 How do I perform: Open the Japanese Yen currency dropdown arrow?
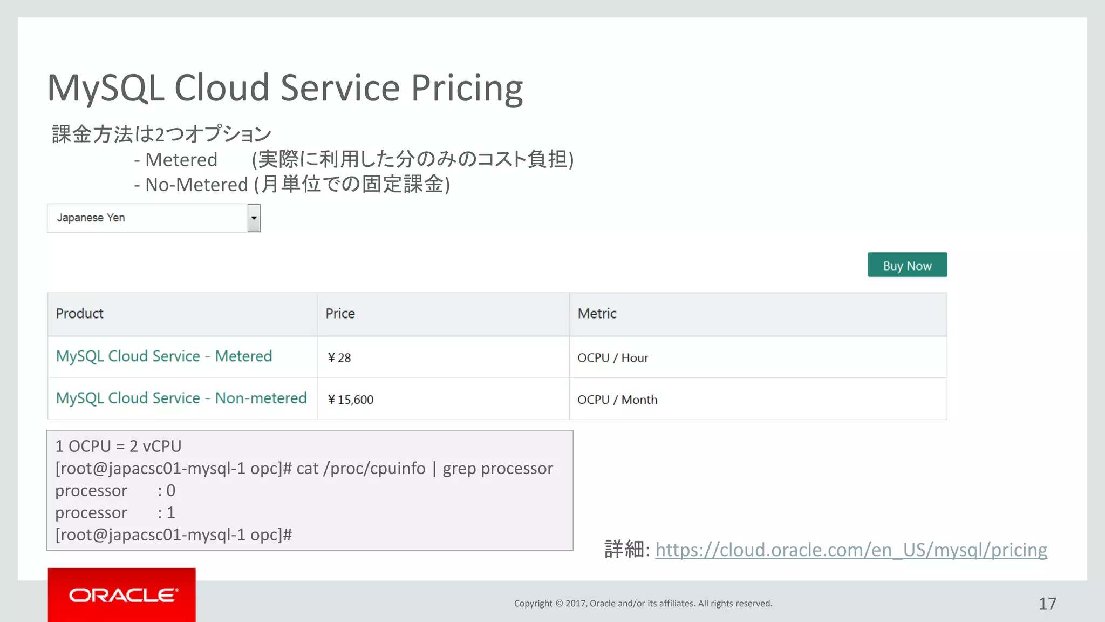point(254,218)
